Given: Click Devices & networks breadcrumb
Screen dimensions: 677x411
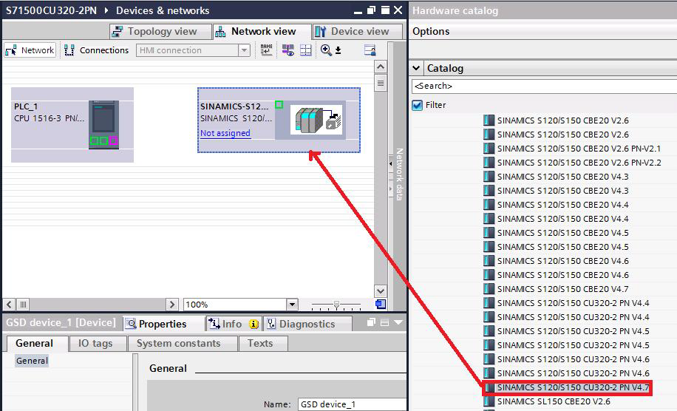Looking at the screenshot, I should coord(163,10).
